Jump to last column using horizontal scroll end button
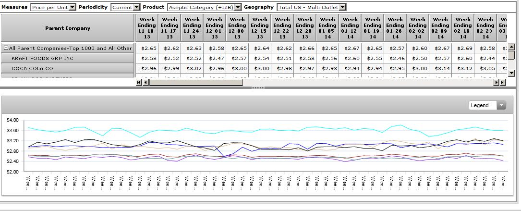Screen dimensions: 521x211 (x=503, y=82)
